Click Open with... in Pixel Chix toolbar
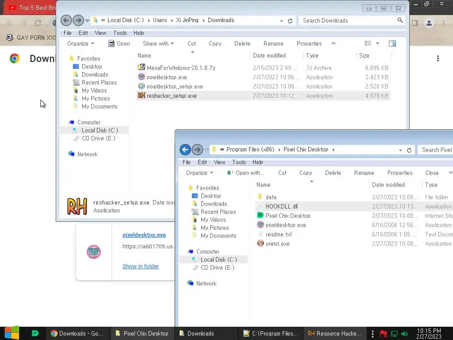Image resolution: width=453 pixels, height=340 pixels. point(246,173)
